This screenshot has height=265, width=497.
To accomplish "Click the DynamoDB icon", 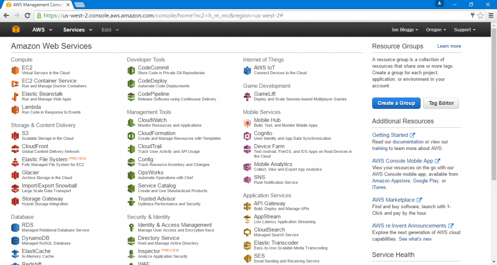I will tap(15, 241).
